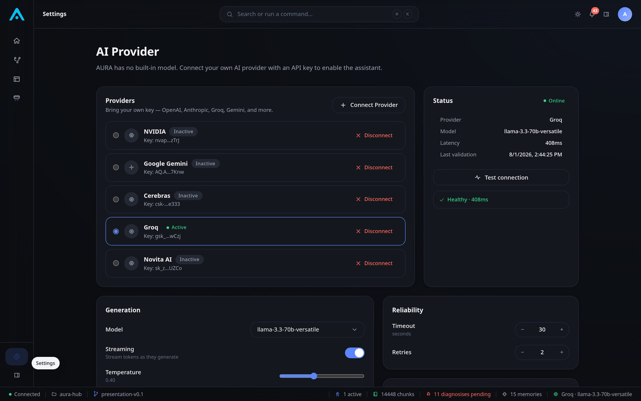Click the 'Connected' status bar entry
641x401 pixels.
click(24, 394)
